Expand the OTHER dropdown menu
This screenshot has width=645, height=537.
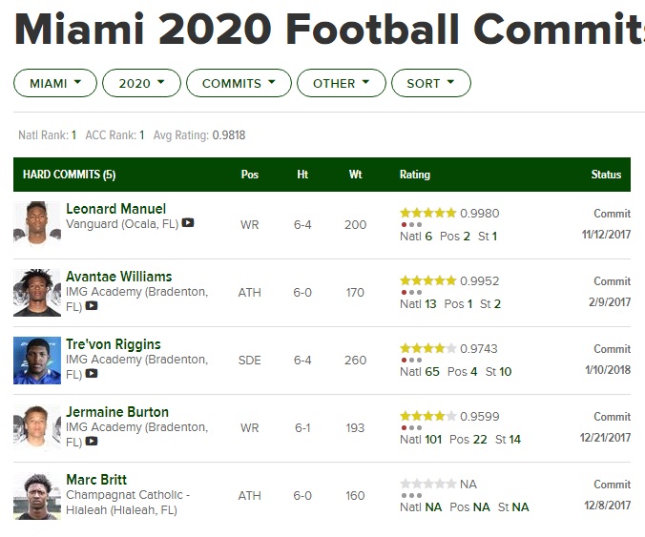pos(341,83)
